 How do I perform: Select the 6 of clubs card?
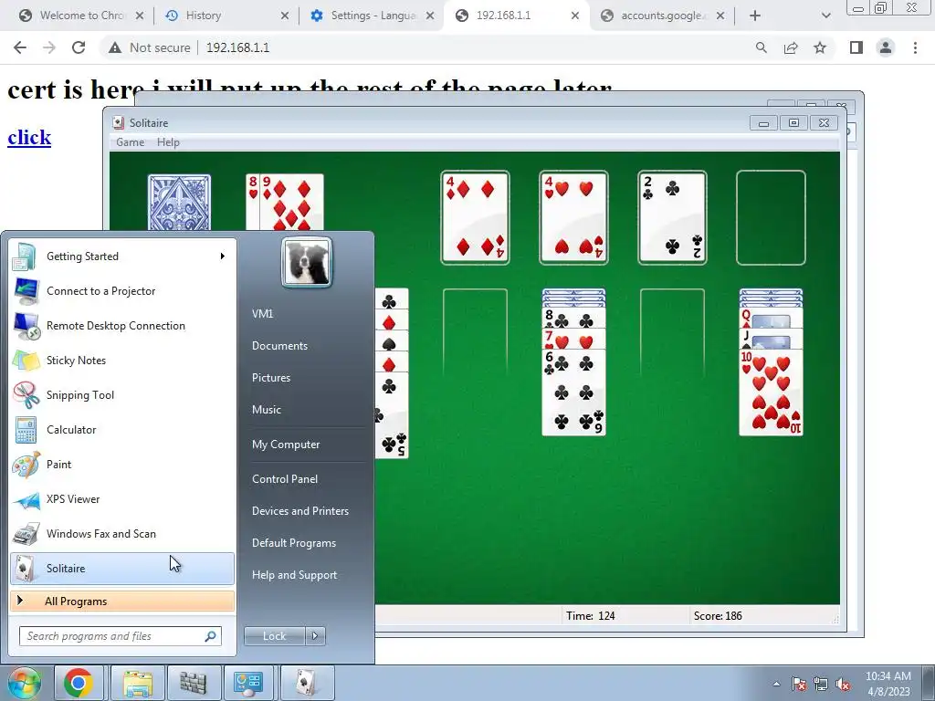[573, 392]
